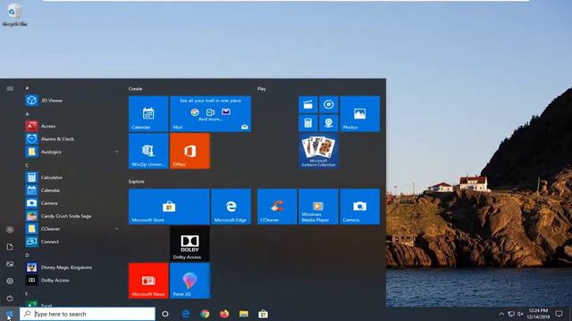
Task: Open the user account button
Action: (x=10, y=230)
